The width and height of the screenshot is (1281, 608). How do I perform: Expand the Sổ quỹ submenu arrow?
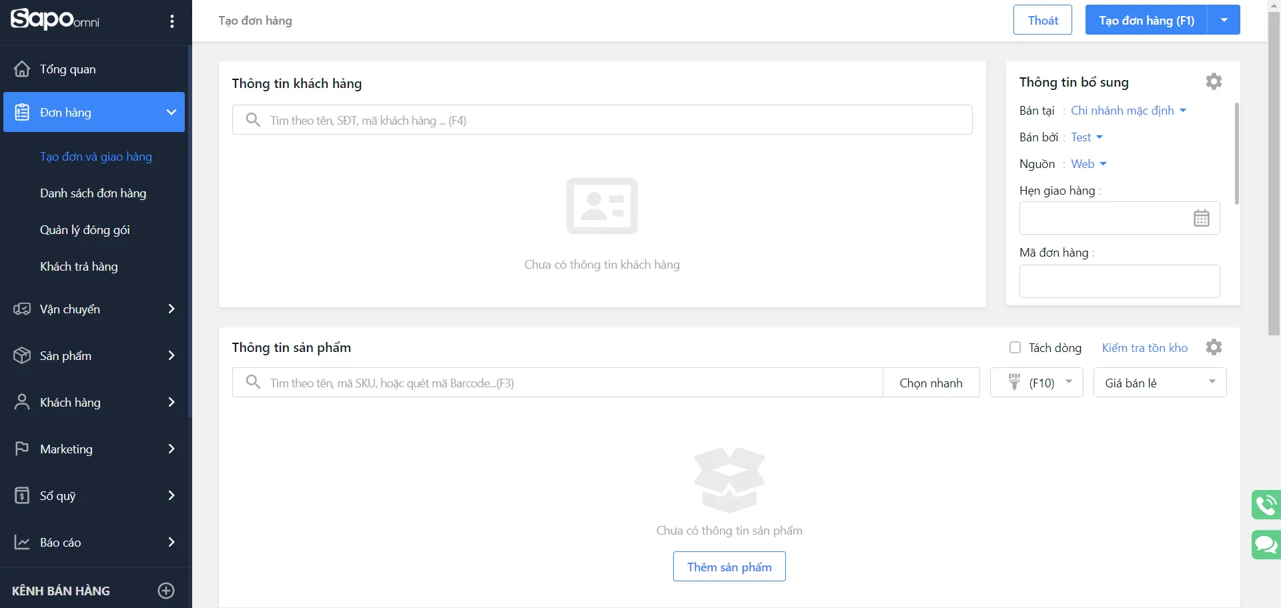pos(171,495)
